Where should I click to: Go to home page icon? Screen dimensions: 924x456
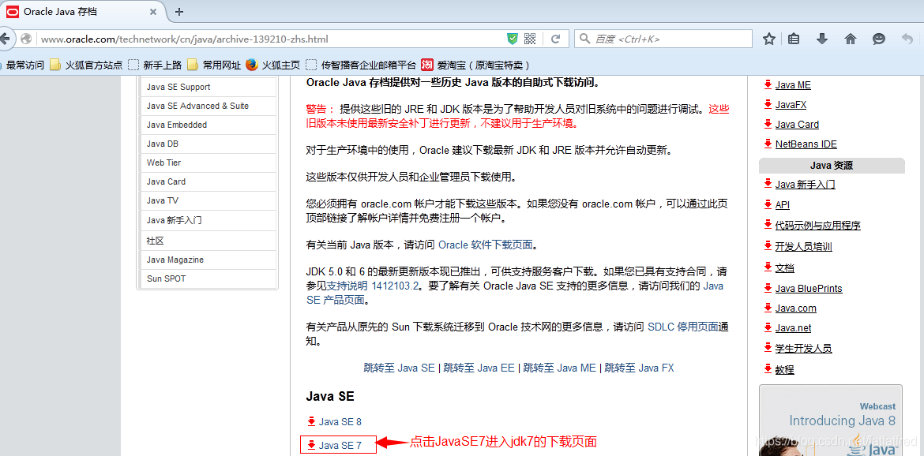pos(851,39)
